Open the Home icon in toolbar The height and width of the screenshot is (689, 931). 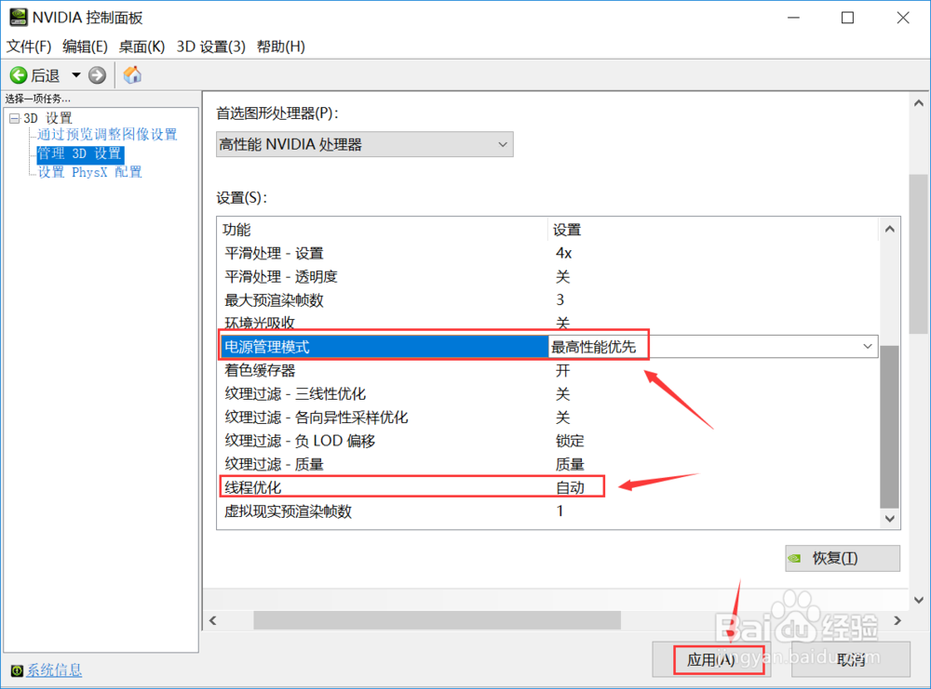tap(132, 74)
